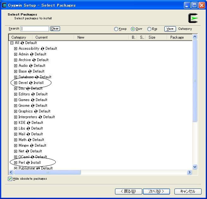The width and height of the screenshot is (207, 199).
Task: Click the cycle icon beside Libs
Action: (28, 129)
